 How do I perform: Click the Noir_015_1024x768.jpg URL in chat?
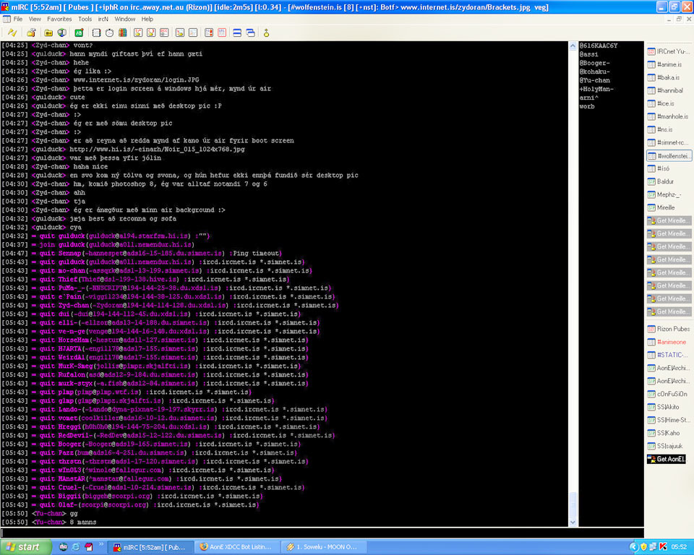click(157, 149)
